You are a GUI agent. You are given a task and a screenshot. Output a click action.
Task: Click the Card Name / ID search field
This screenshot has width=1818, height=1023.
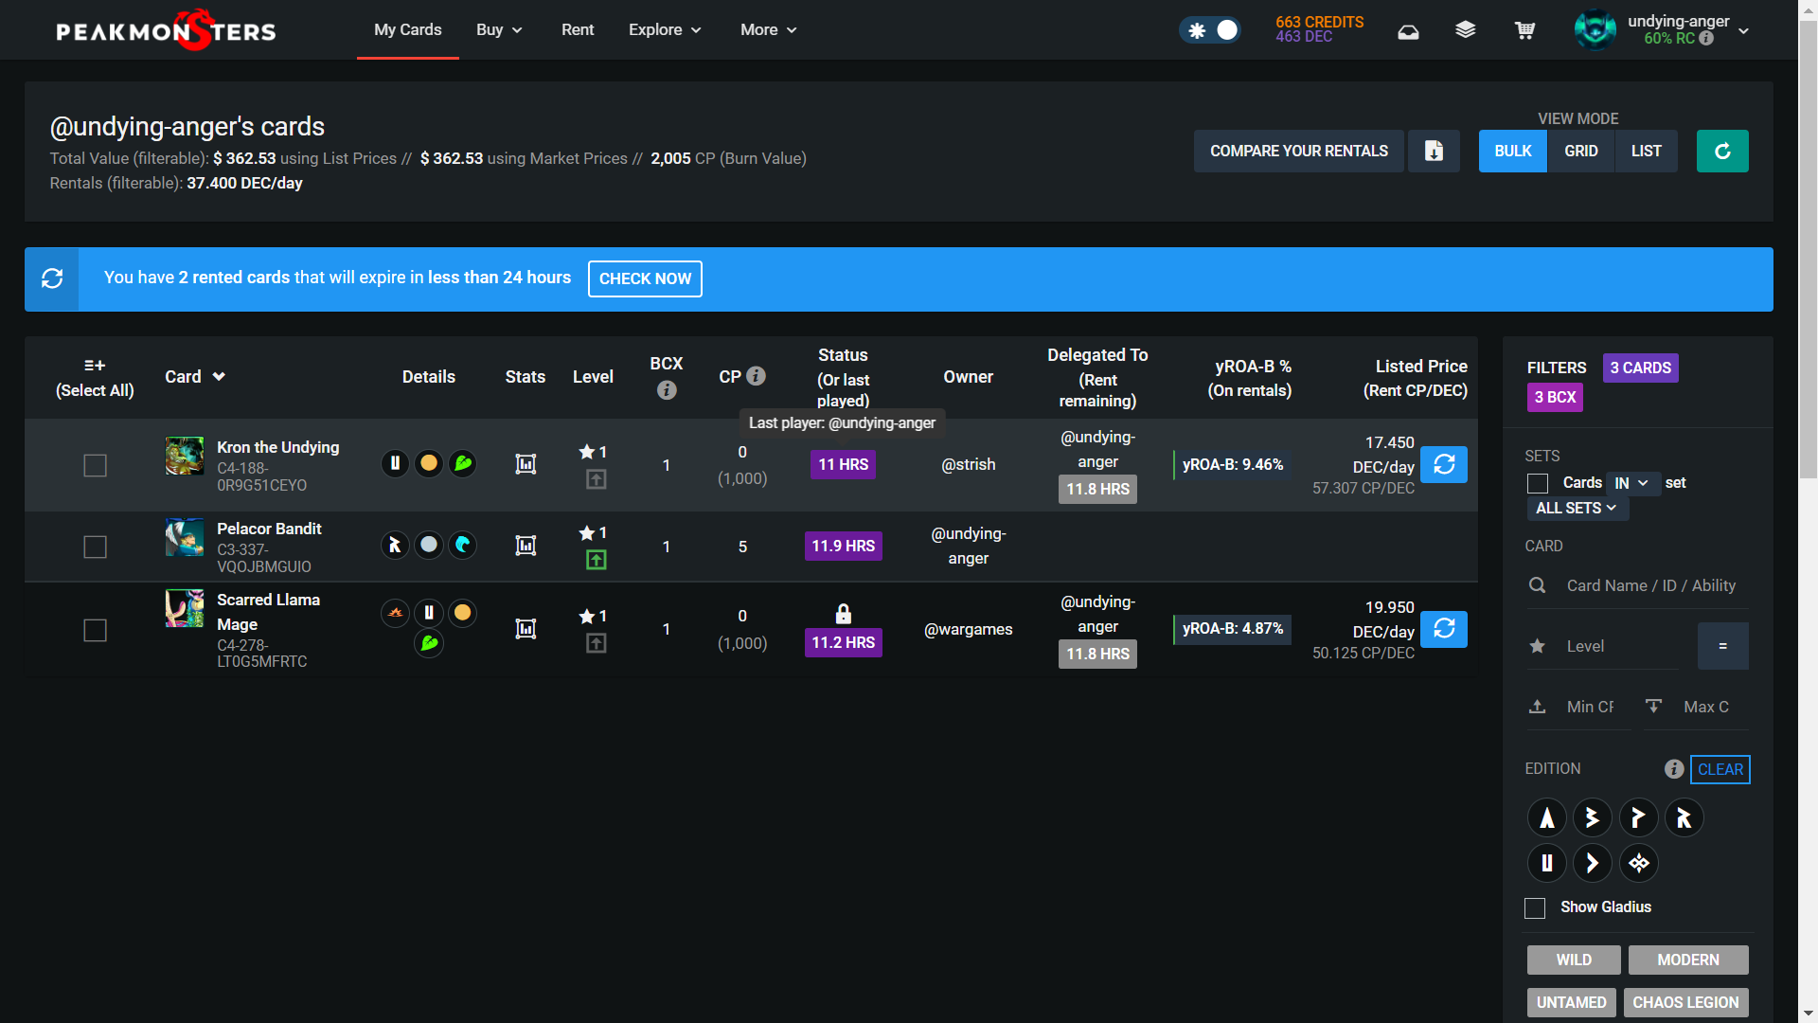(x=1649, y=585)
